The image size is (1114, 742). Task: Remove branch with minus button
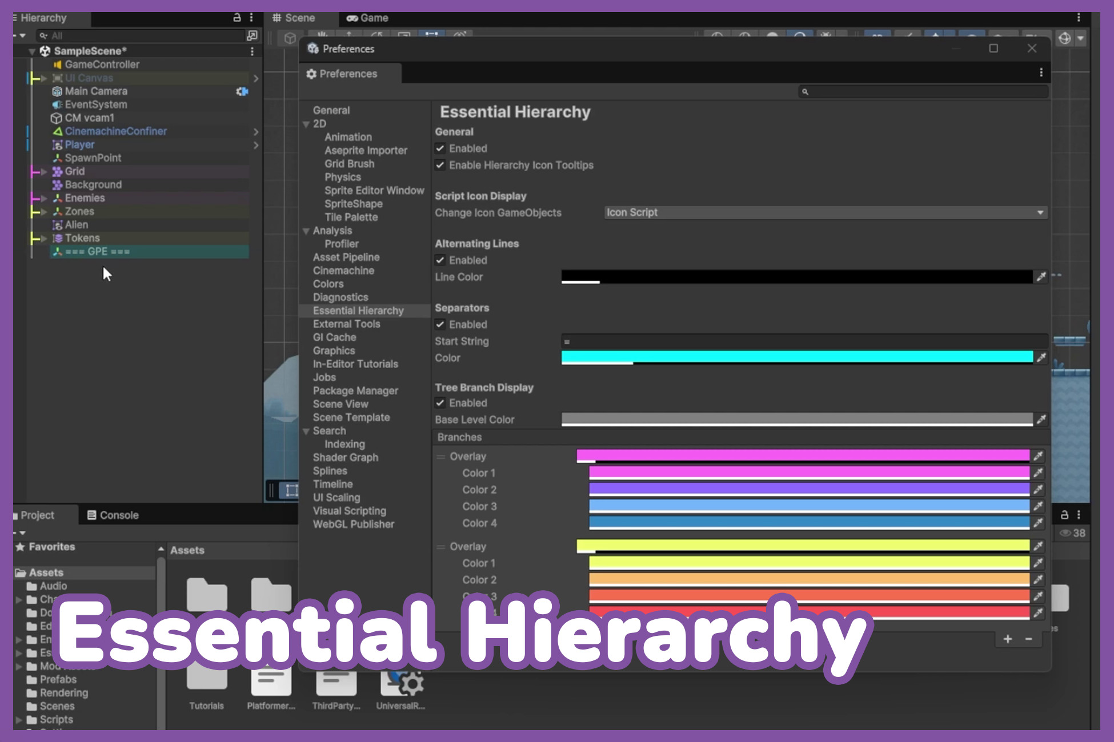pos(1029,639)
